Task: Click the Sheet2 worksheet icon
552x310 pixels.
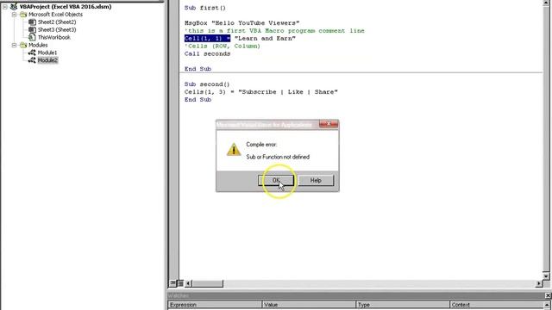Action: point(32,22)
